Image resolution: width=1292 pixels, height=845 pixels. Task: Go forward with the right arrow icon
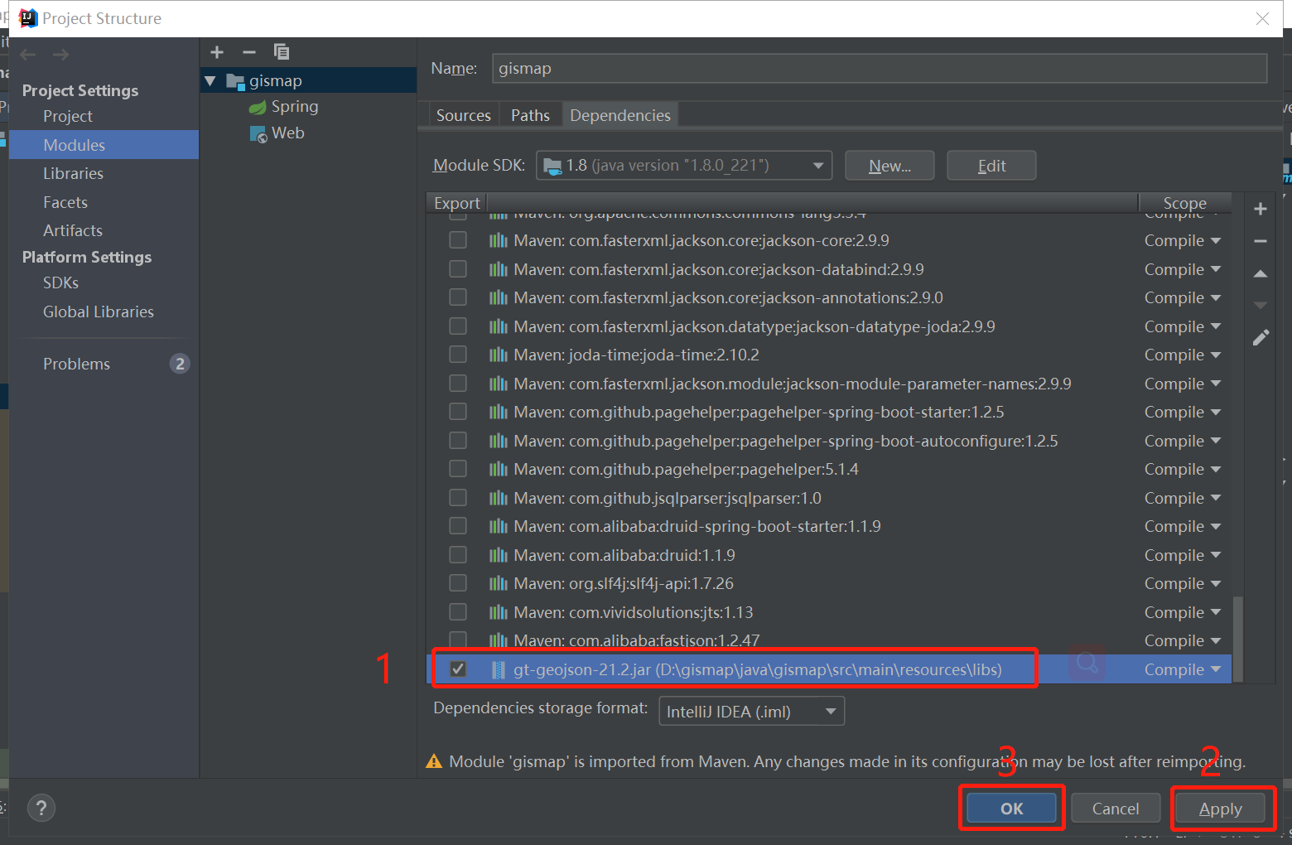pyautogui.click(x=60, y=55)
